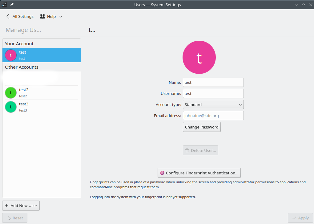This screenshot has height=224, width=314.
Task: Click the fingerprint icon on the fingerprint button
Action: tap(162, 173)
